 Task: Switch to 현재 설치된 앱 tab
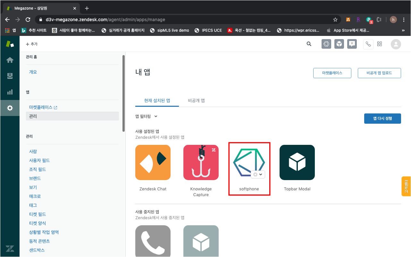(x=157, y=101)
